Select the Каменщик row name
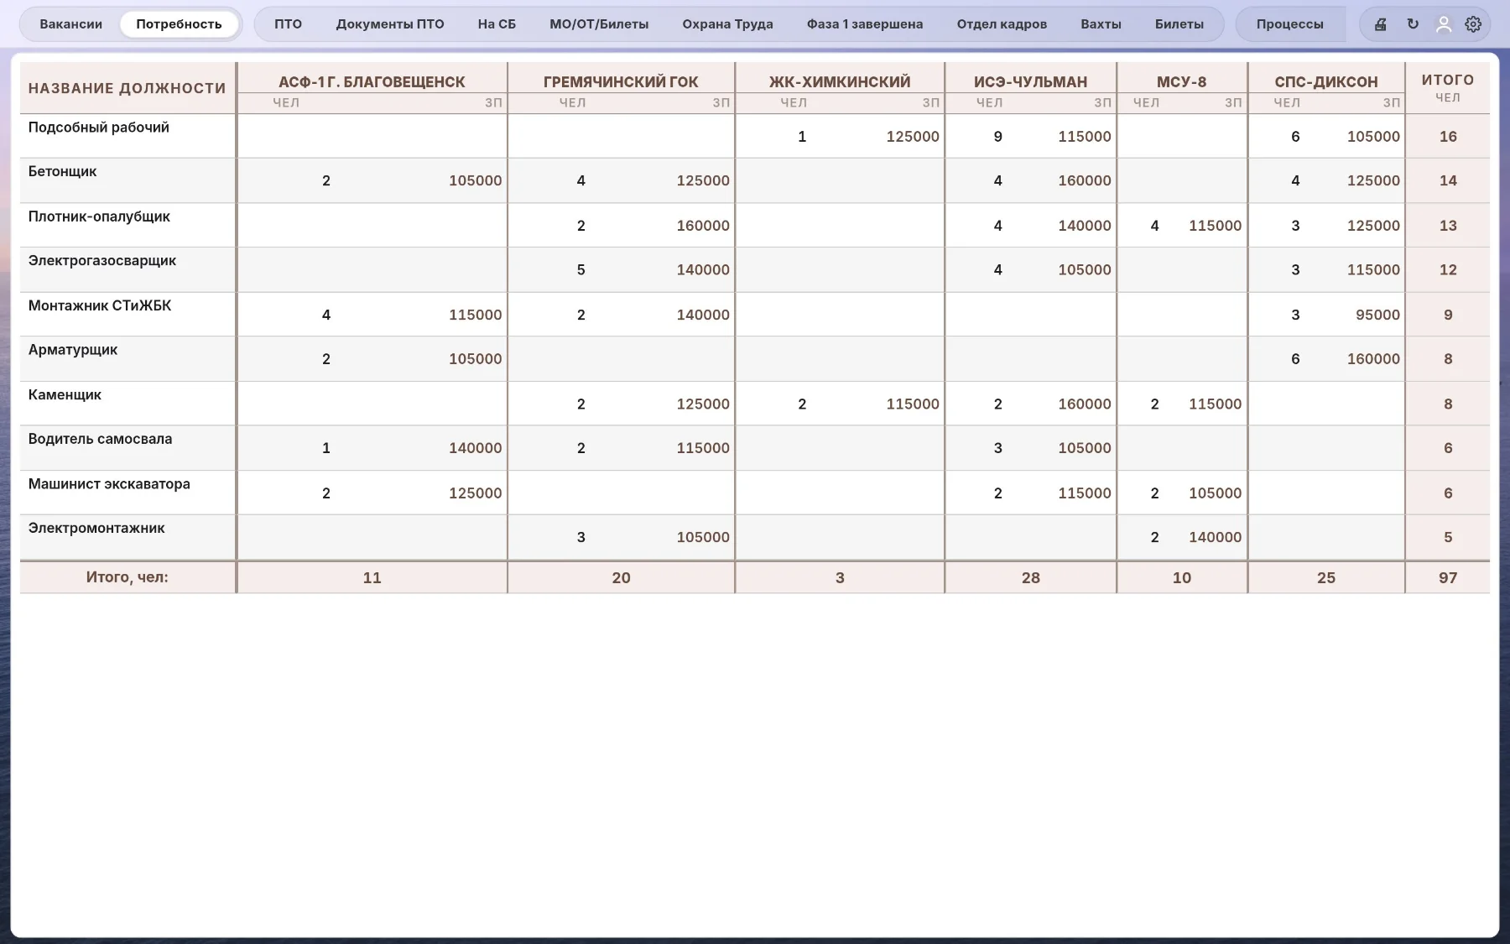Viewport: 1510px width, 944px height. click(65, 394)
